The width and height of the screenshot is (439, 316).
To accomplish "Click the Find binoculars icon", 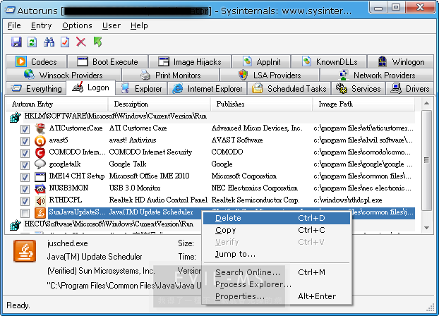I will pyautogui.click(x=49, y=42).
